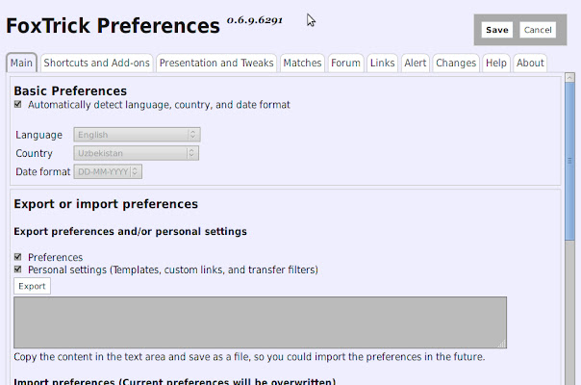This screenshot has height=385, width=581.
Task: Toggle automatic language, country, date detection
Action: tap(18, 105)
